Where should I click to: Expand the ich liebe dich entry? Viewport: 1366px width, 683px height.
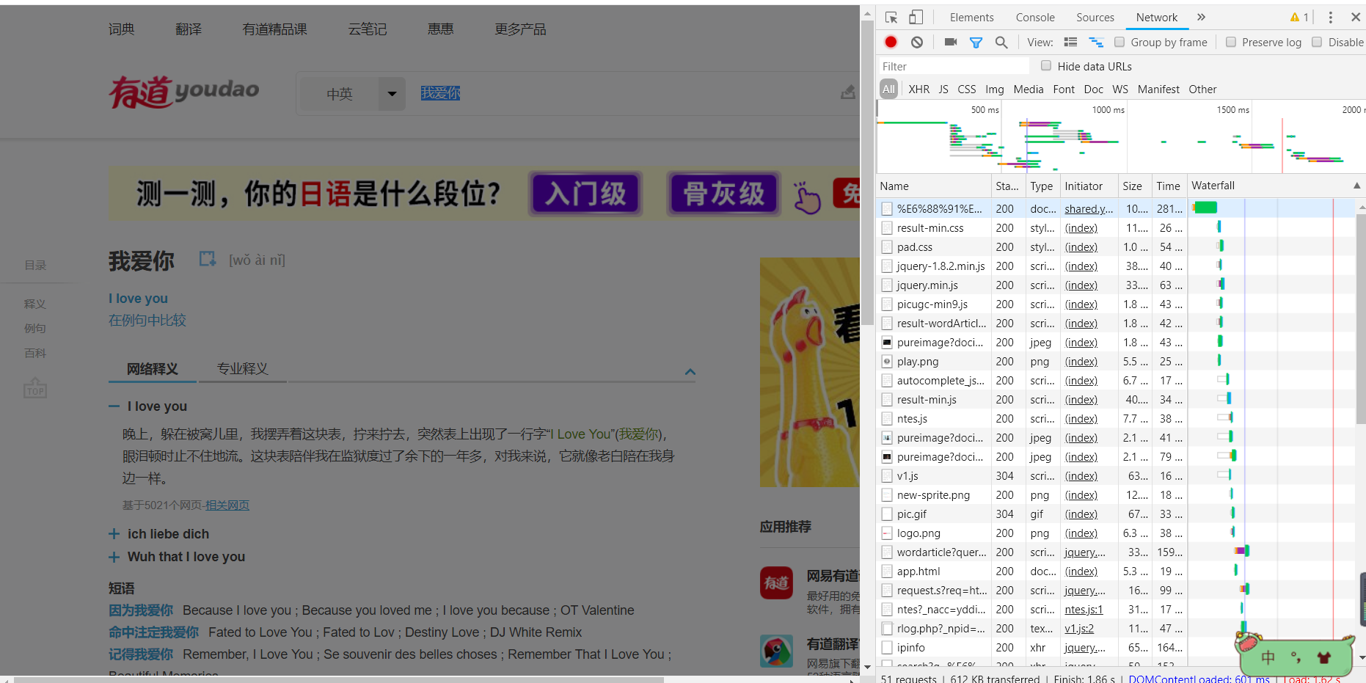[x=114, y=534]
